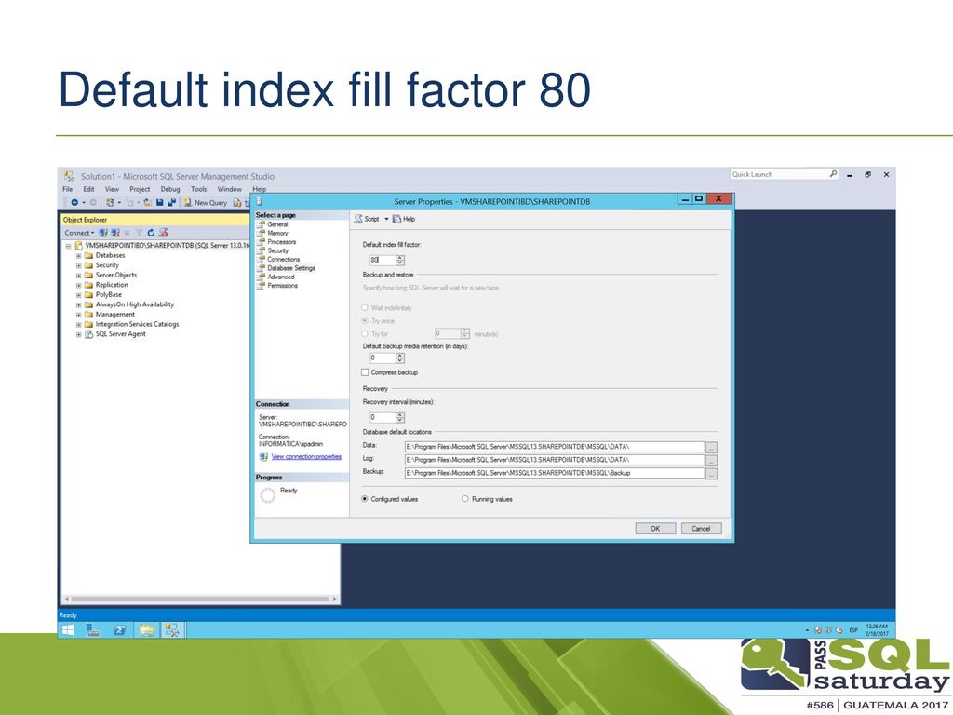This screenshot has width=953, height=715.
Task: Click the Open File icon in SSMS toolbar
Action: pos(148,202)
